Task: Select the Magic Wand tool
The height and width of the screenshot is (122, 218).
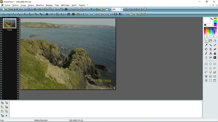Action: (210, 45)
